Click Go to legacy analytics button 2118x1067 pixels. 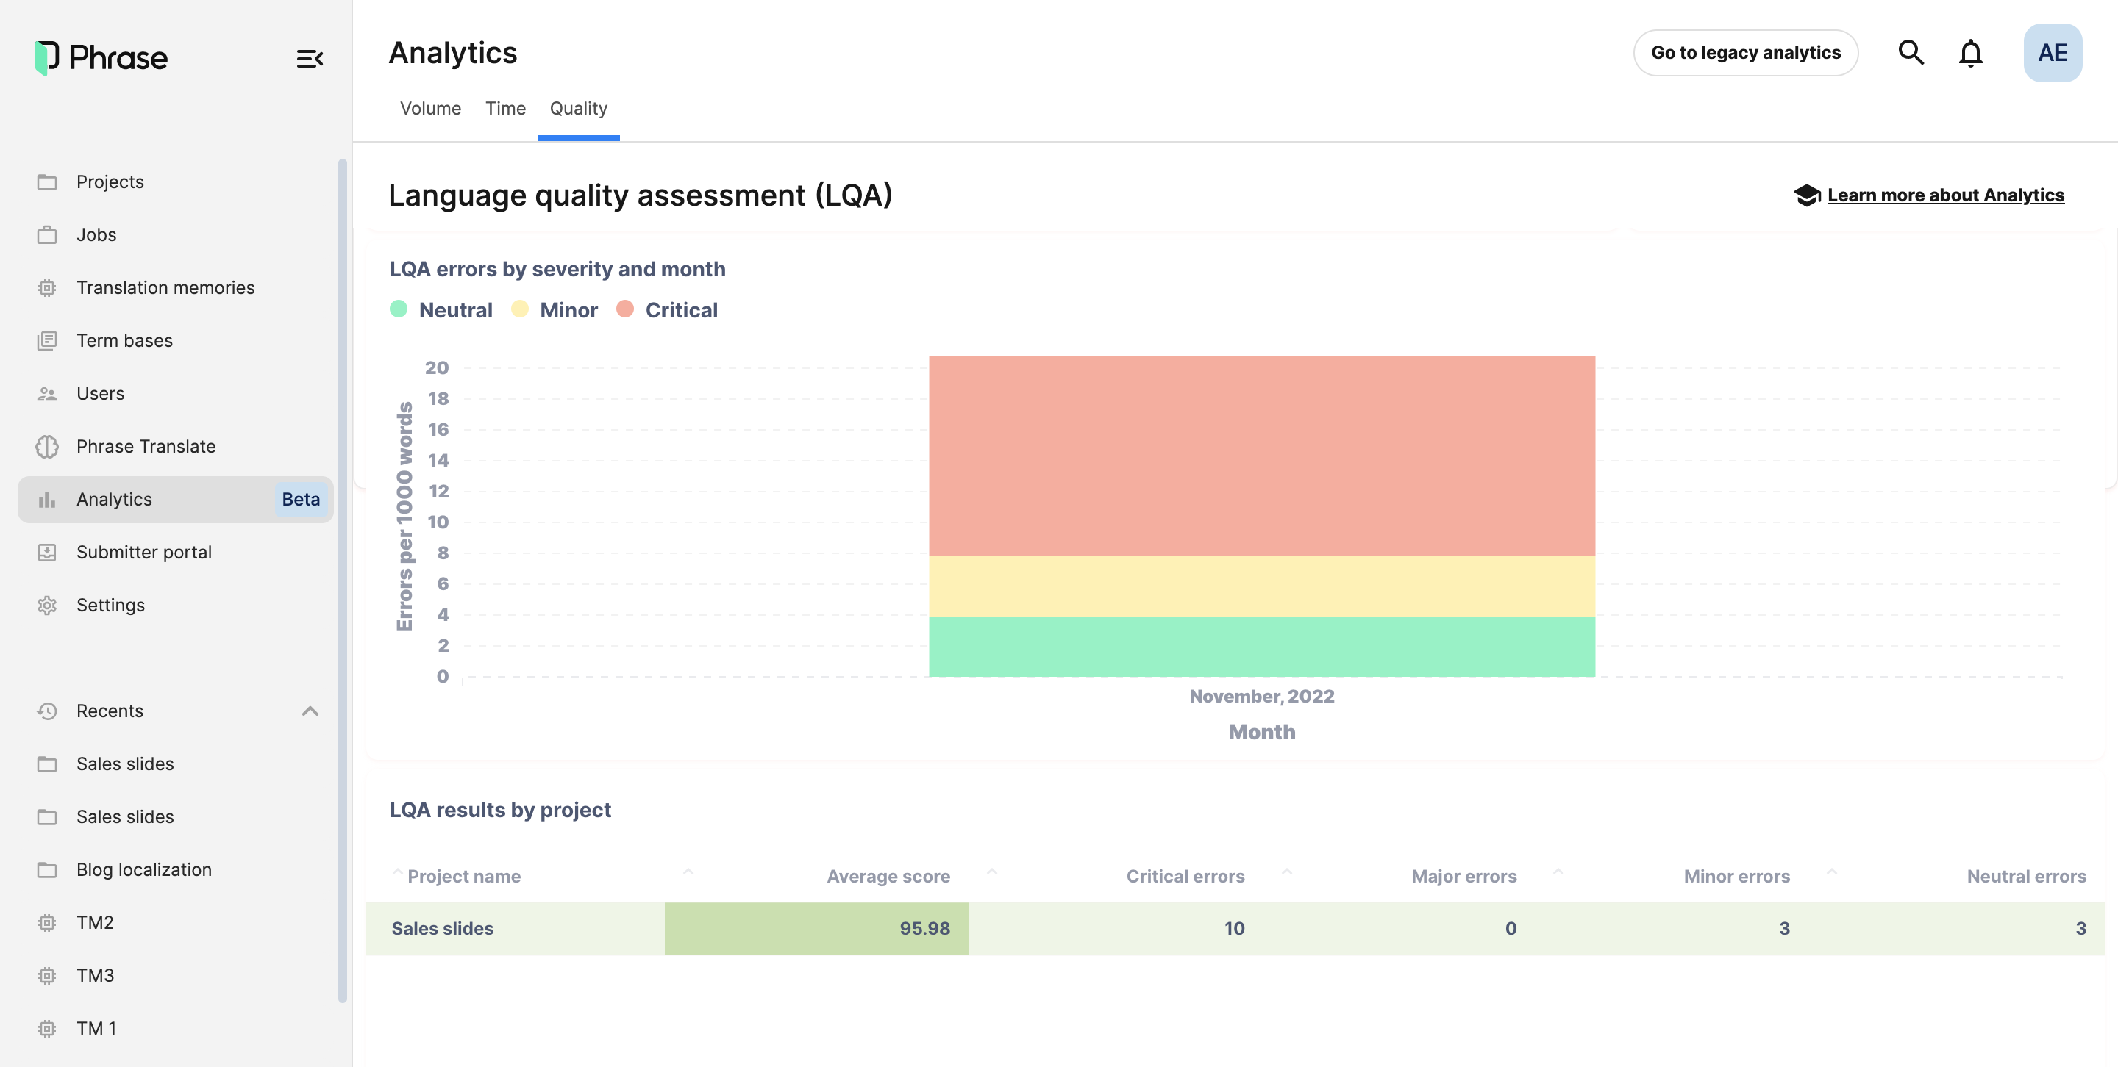(x=1747, y=51)
